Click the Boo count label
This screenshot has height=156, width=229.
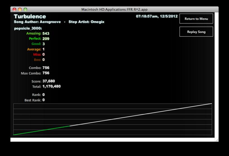tap(37, 60)
